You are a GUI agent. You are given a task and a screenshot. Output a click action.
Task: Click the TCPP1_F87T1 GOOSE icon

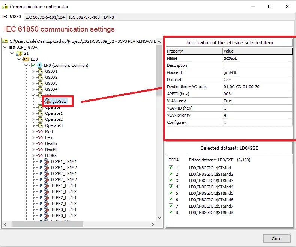click(x=47, y=185)
